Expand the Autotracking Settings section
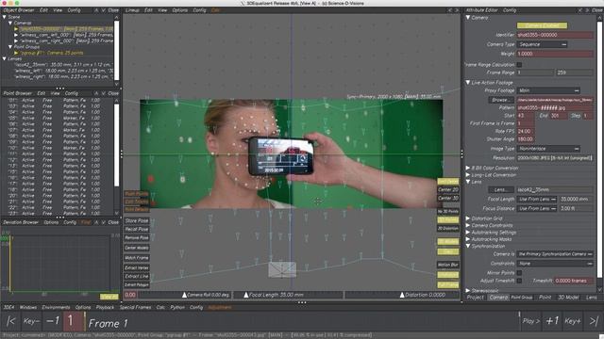Viewport: 604px width, 339px height. (468, 233)
